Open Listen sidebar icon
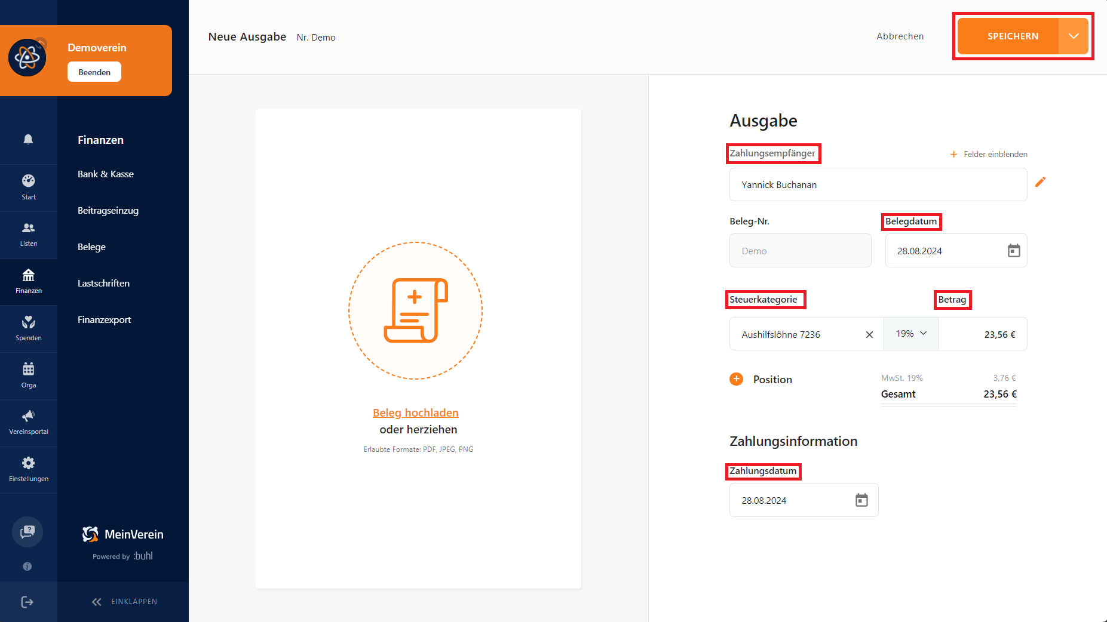 coord(28,228)
